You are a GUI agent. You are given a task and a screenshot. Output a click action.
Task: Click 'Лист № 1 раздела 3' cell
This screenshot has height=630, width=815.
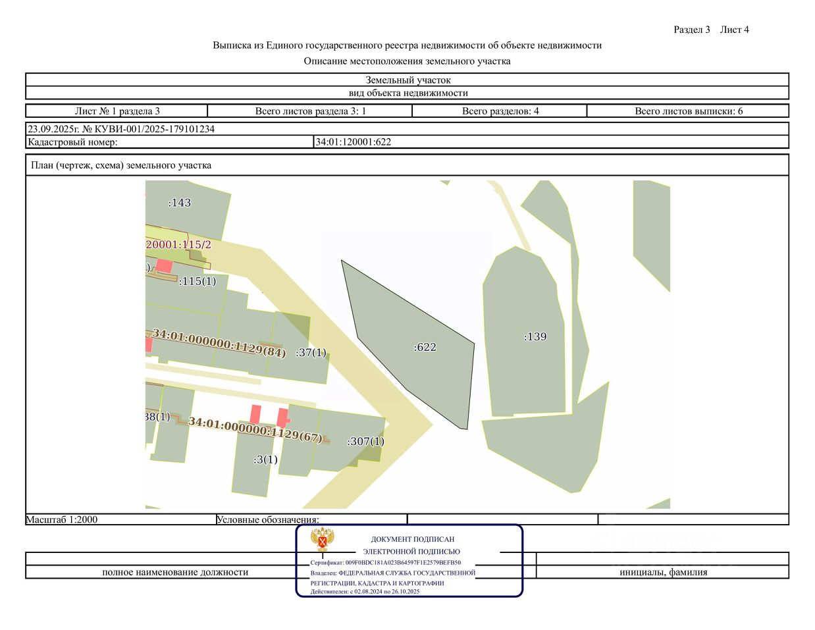117,111
